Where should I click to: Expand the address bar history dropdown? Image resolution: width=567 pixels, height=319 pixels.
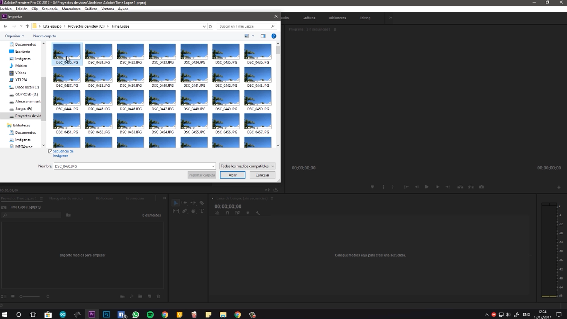pos(204,26)
